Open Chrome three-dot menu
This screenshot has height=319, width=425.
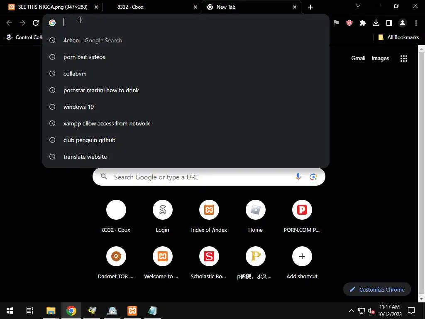[416, 23]
